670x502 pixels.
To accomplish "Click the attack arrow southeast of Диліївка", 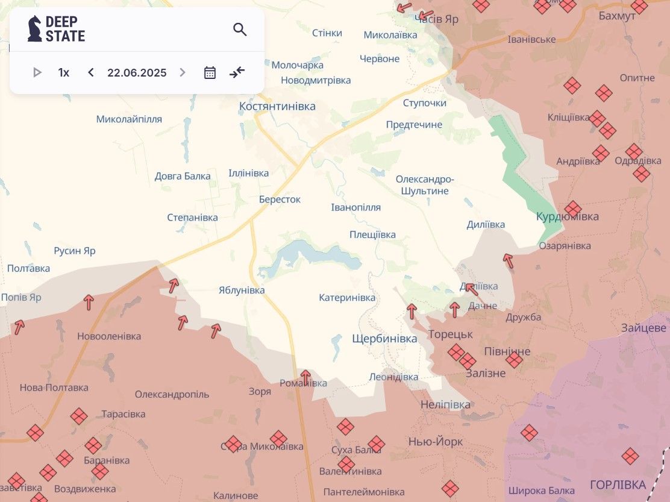I will click(509, 260).
